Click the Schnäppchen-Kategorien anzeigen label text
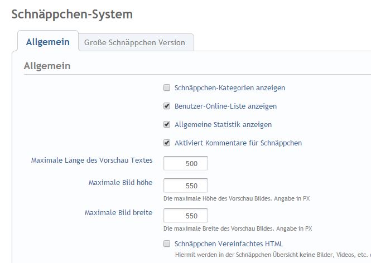The width and height of the screenshot is (371, 263). 230,88
